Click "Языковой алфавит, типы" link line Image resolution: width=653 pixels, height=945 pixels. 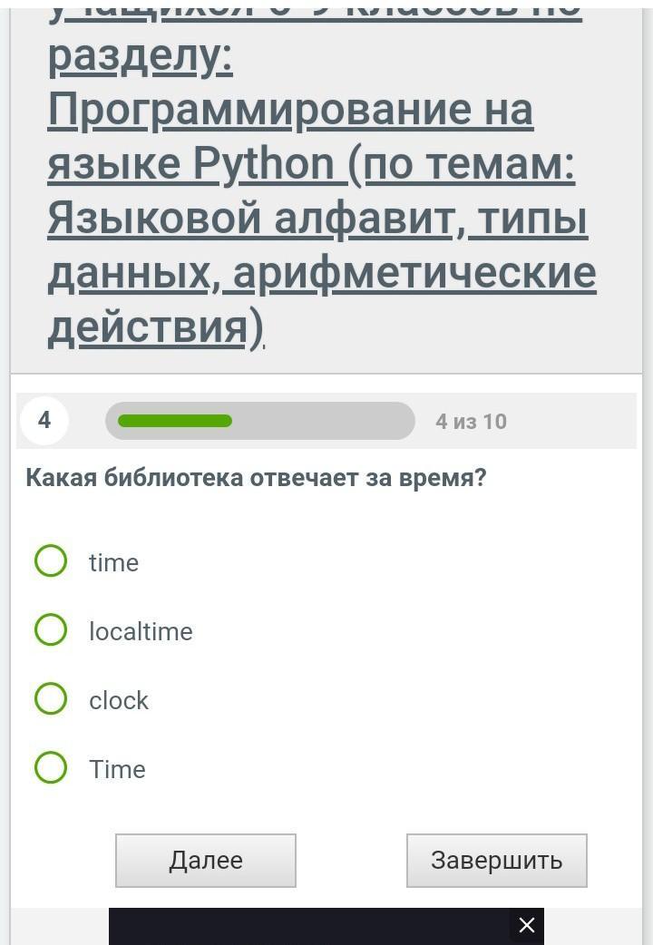pos(317,219)
